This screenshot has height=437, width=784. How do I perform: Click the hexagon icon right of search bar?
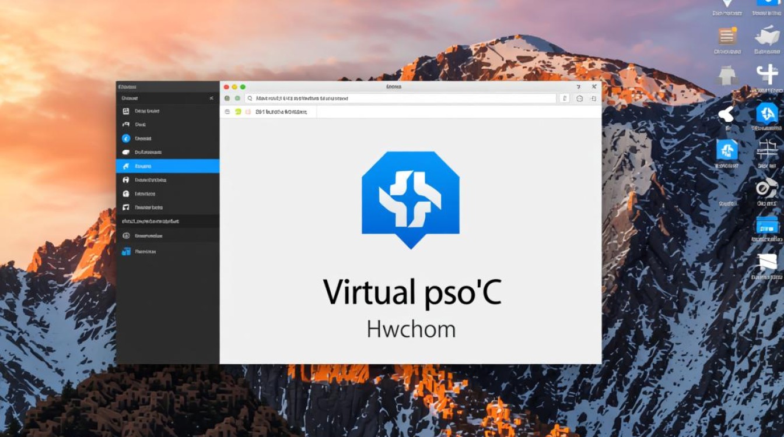click(x=579, y=99)
